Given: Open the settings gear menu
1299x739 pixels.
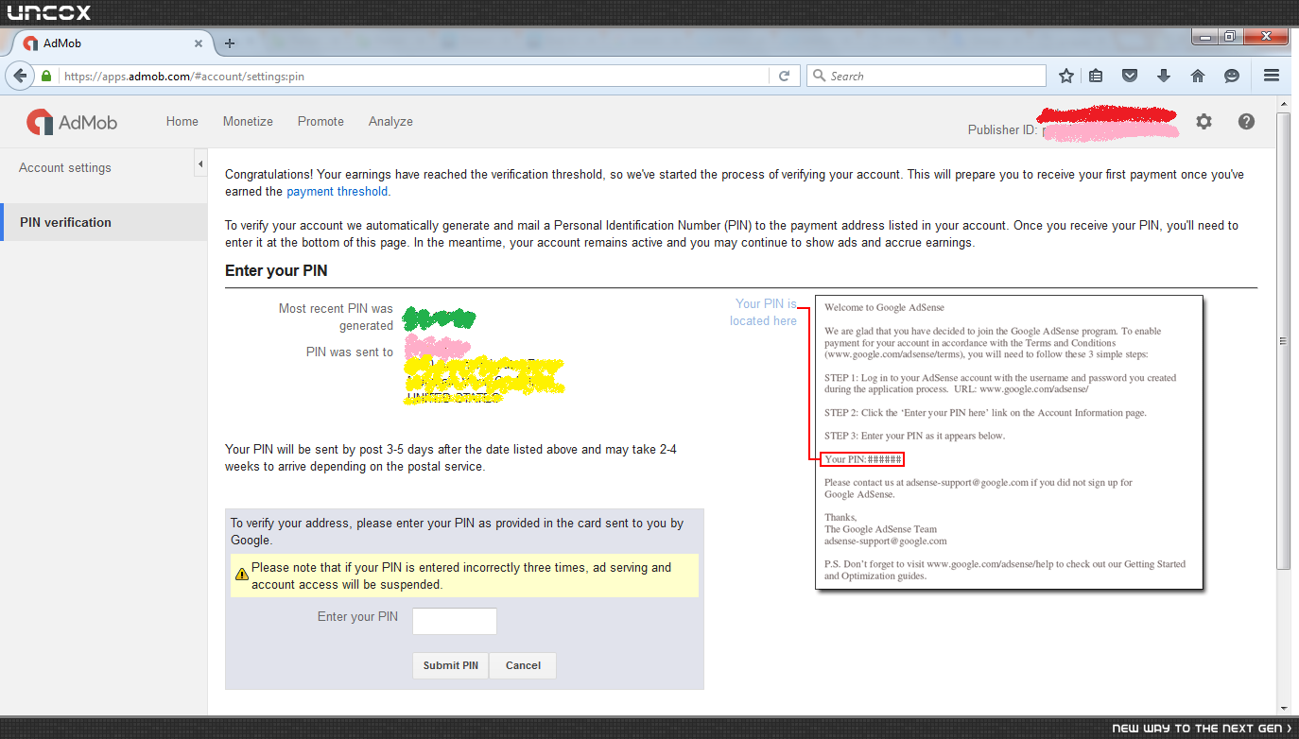Looking at the screenshot, I should (1204, 121).
